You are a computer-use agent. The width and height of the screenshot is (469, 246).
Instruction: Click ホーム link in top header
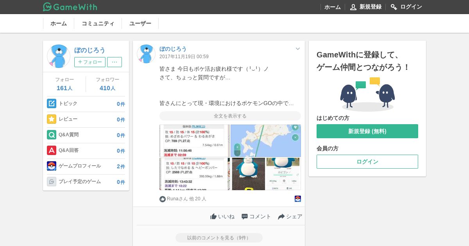(333, 7)
